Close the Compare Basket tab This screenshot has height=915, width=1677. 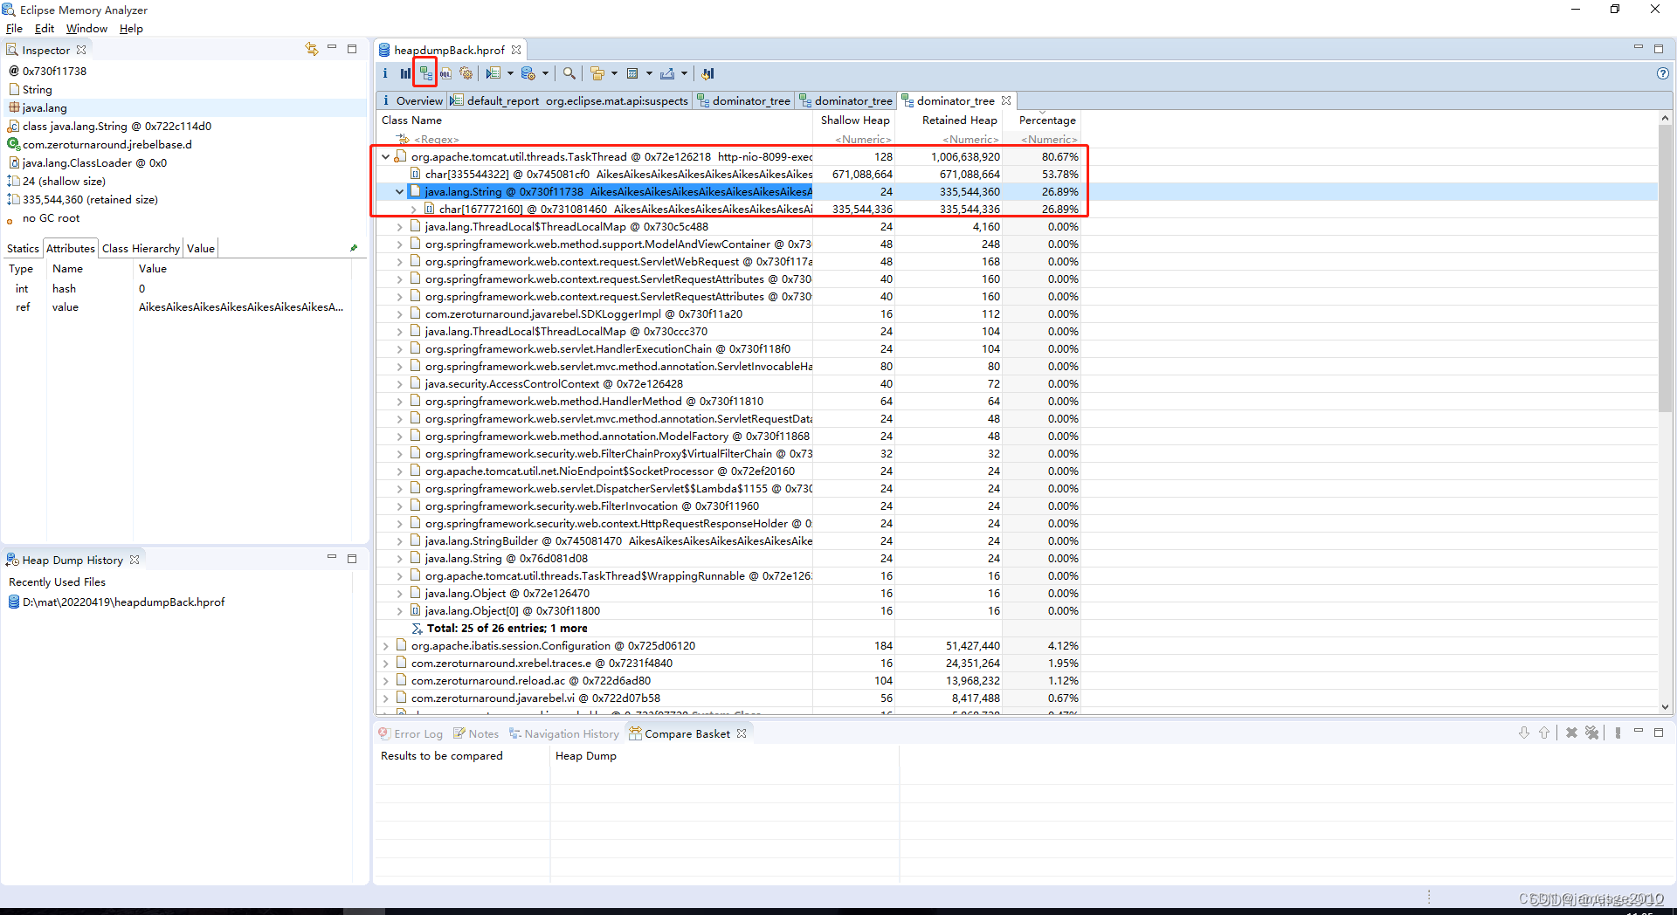pyautogui.click(x=742, y=733)
